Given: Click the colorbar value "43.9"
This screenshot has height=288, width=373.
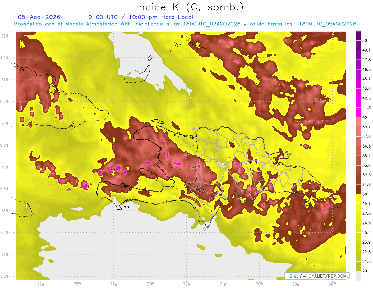Looking at the screenshot, I should [x=366, y=89].
